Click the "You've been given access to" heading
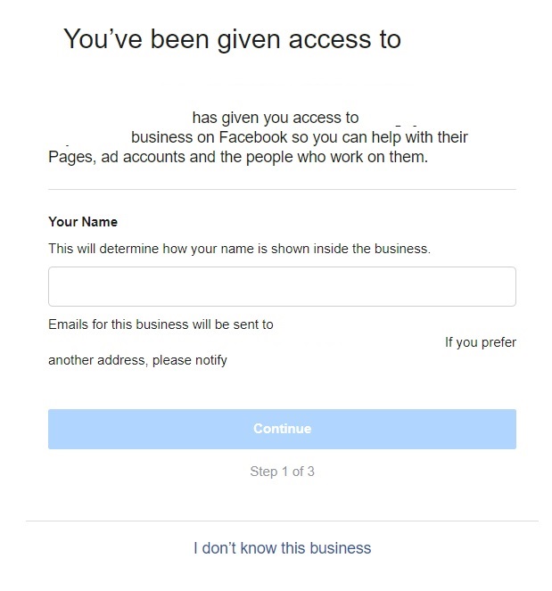552x591 pixels. (x=232, y=39)
